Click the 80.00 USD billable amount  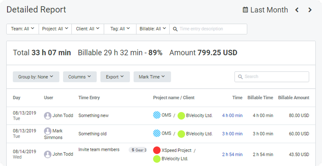pos(299,116)
